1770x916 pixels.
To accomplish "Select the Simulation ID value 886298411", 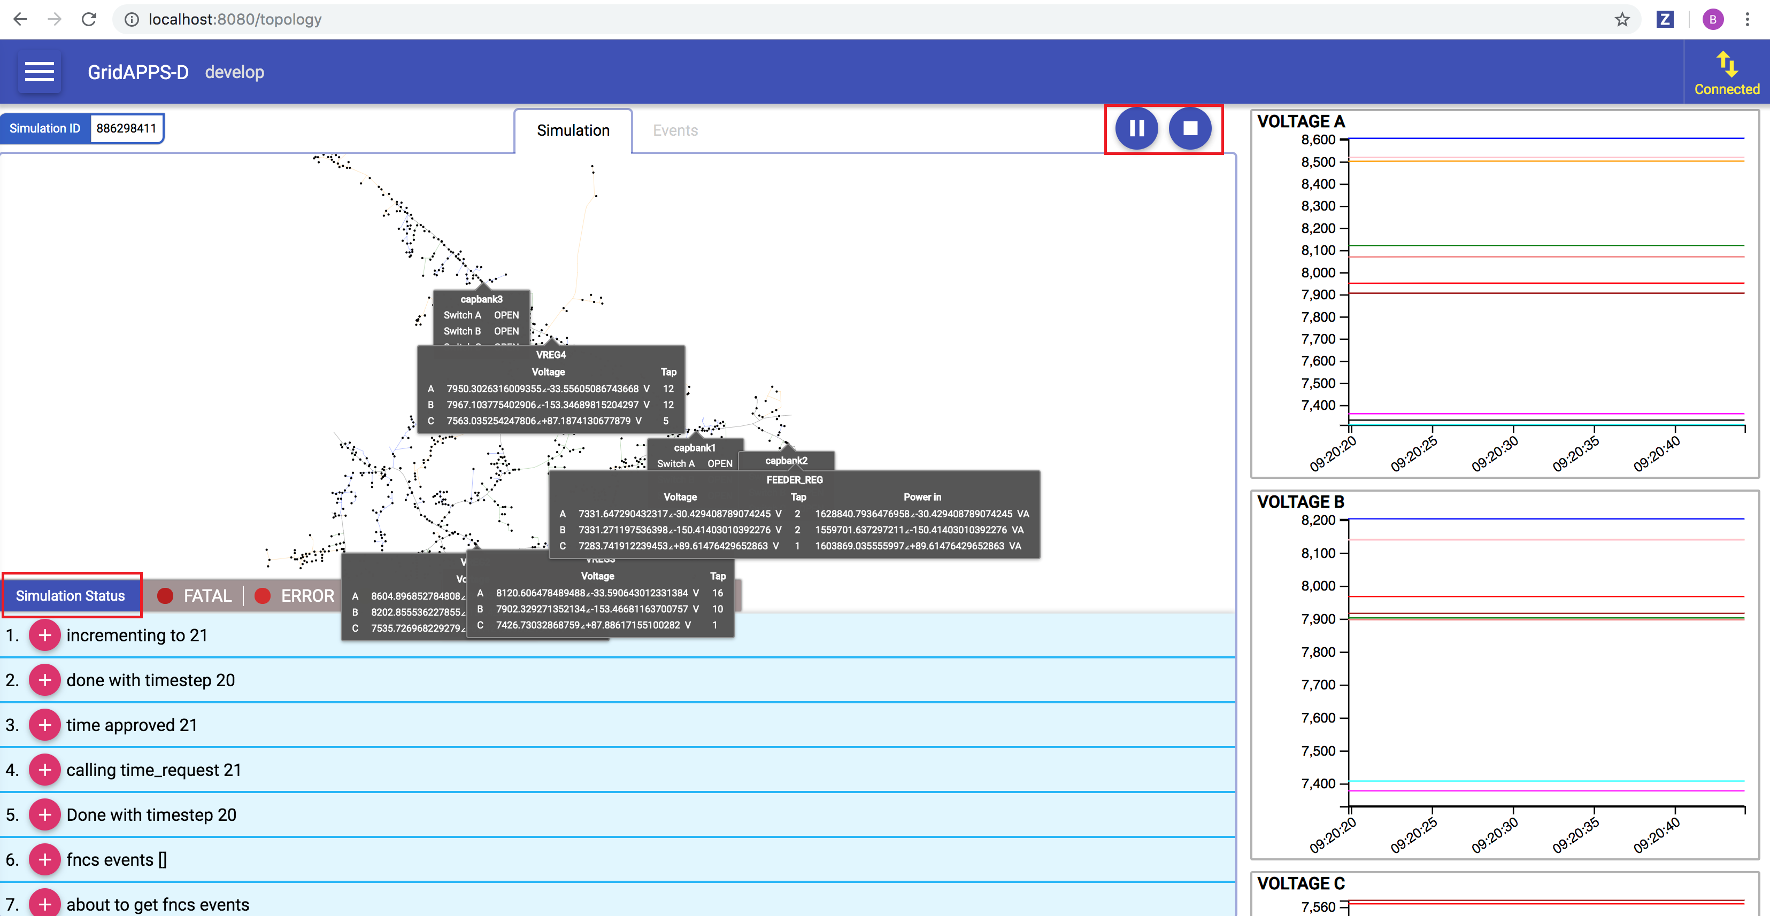I will [126, 128].
